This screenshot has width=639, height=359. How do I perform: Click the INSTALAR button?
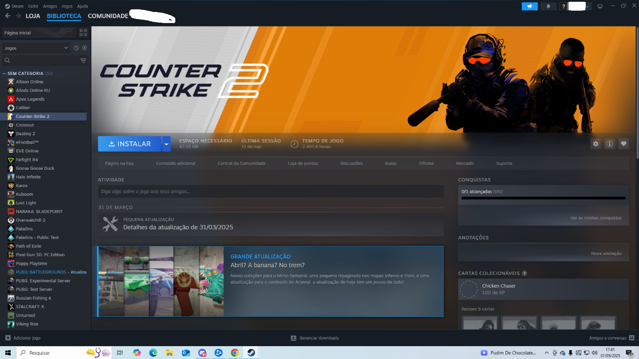coord(130,144)
